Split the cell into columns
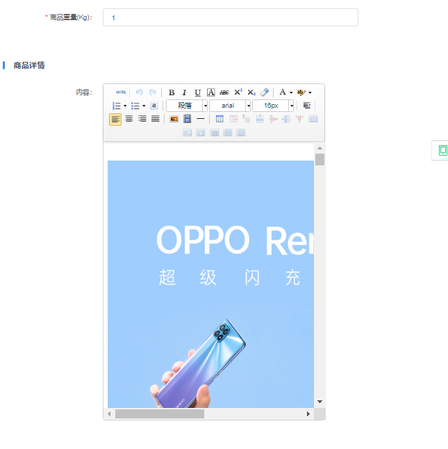The image size is (448, 449). 241,133
